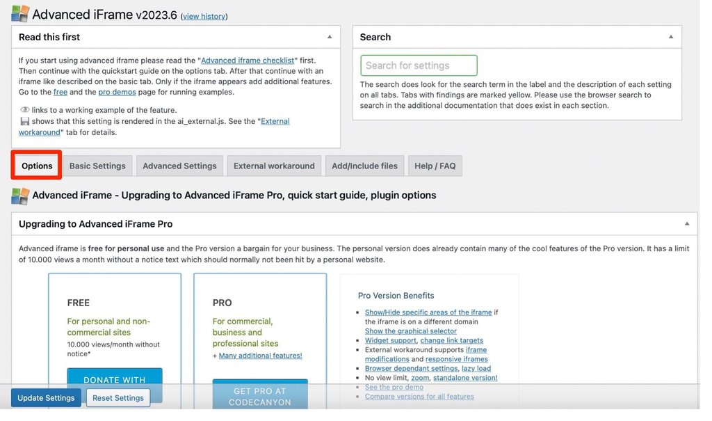Click the Search for settings input field
Image resolution: width=712 pixels, height=421 pixels.
coord(418,65)
